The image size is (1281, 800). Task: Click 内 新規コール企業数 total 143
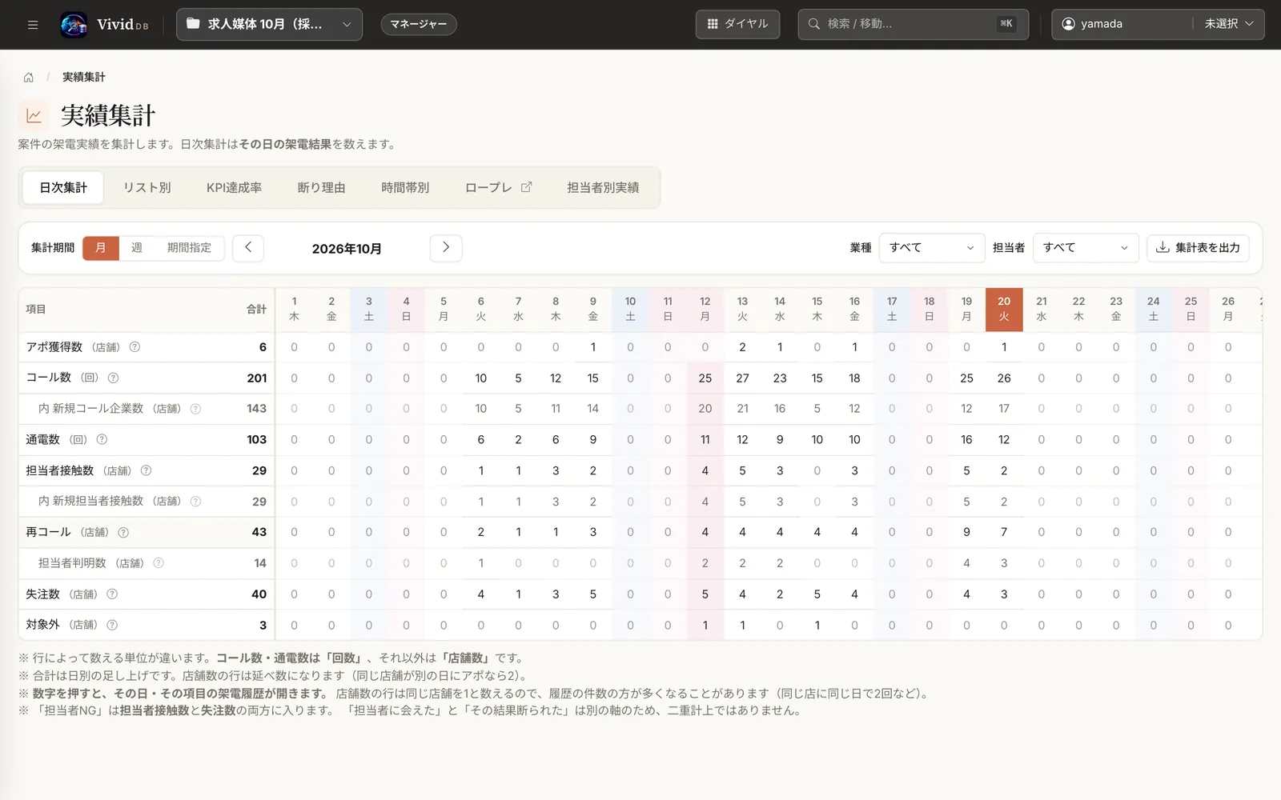coord(257,409)
